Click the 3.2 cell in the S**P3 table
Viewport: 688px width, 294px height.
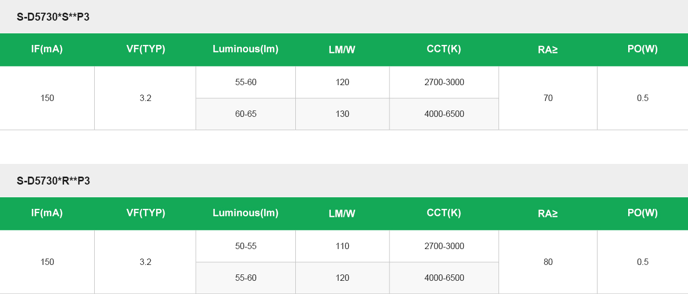(x=146, y=98)
